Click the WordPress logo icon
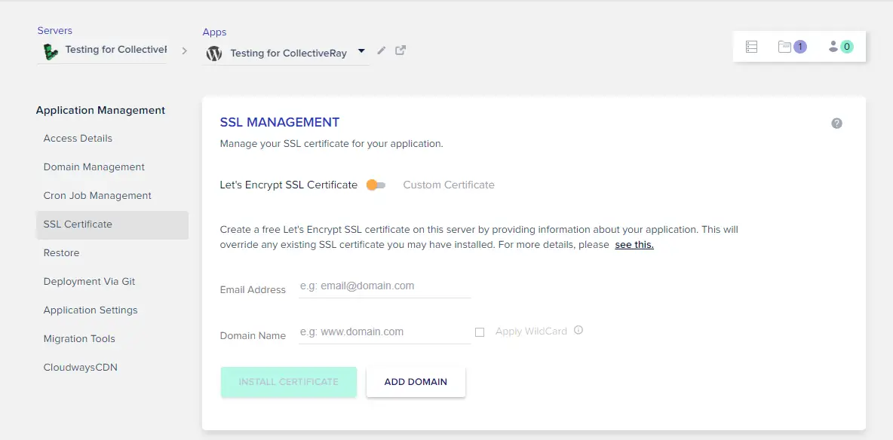 [213, 53]
